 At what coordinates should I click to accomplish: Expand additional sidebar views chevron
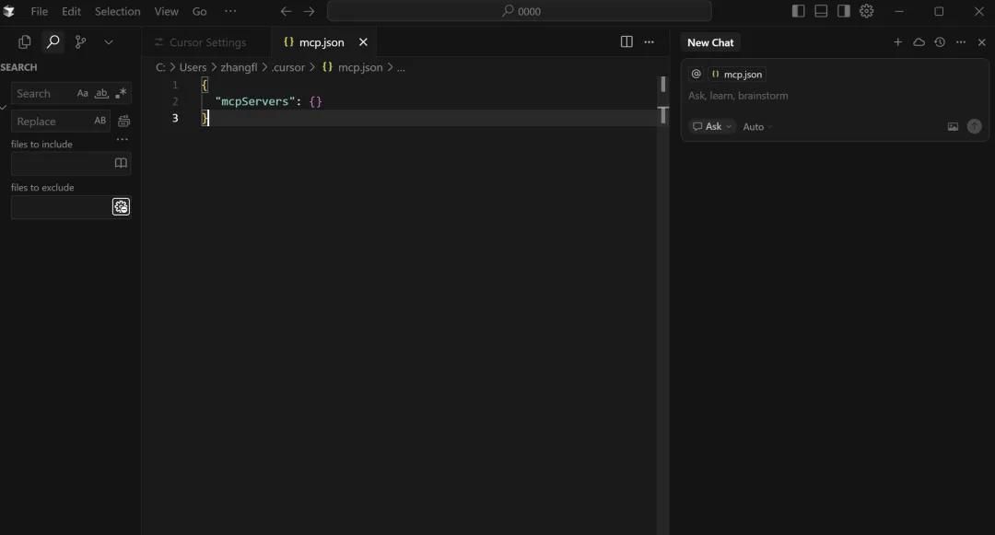click(109, 42)
